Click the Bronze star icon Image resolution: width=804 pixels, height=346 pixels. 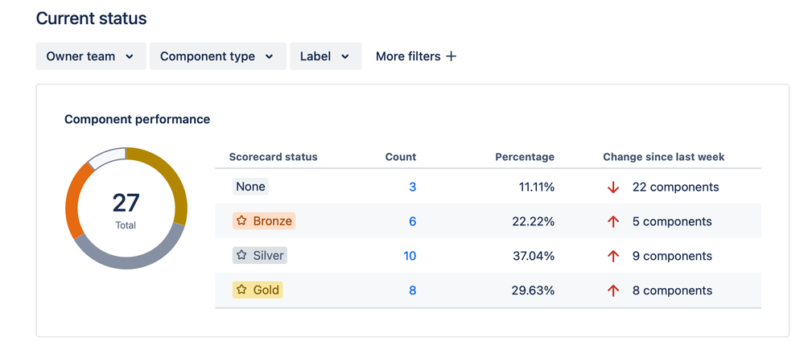coord(241,221)
